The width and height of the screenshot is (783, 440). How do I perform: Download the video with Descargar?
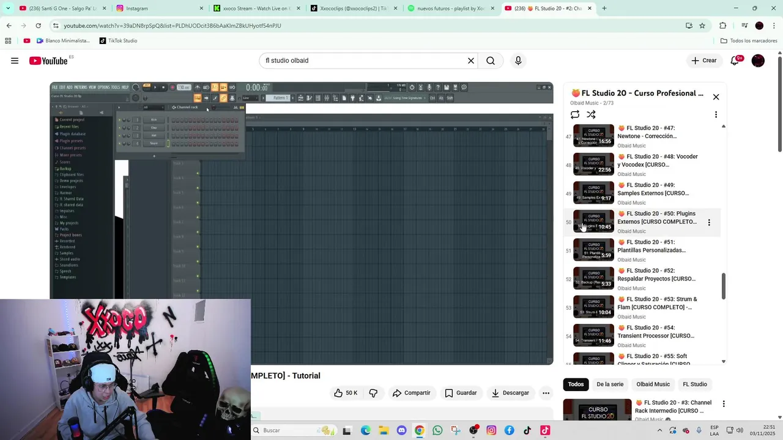click(510, 393)
